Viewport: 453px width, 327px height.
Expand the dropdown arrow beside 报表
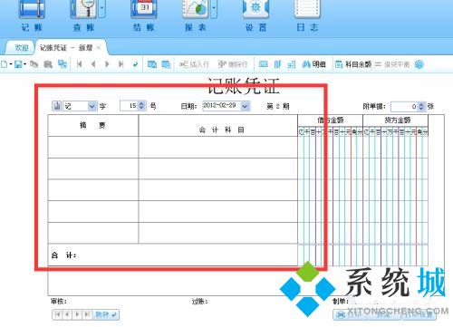pyautogui.click(x=214, y=8)
